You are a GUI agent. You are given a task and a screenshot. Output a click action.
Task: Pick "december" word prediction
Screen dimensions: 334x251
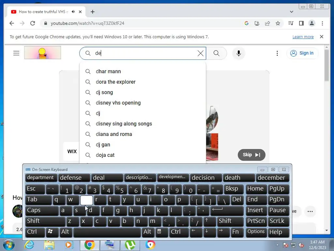point(273,177)
